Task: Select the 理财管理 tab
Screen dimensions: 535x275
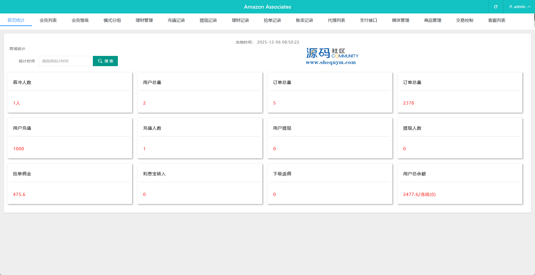Action: [x=144, y=20]
